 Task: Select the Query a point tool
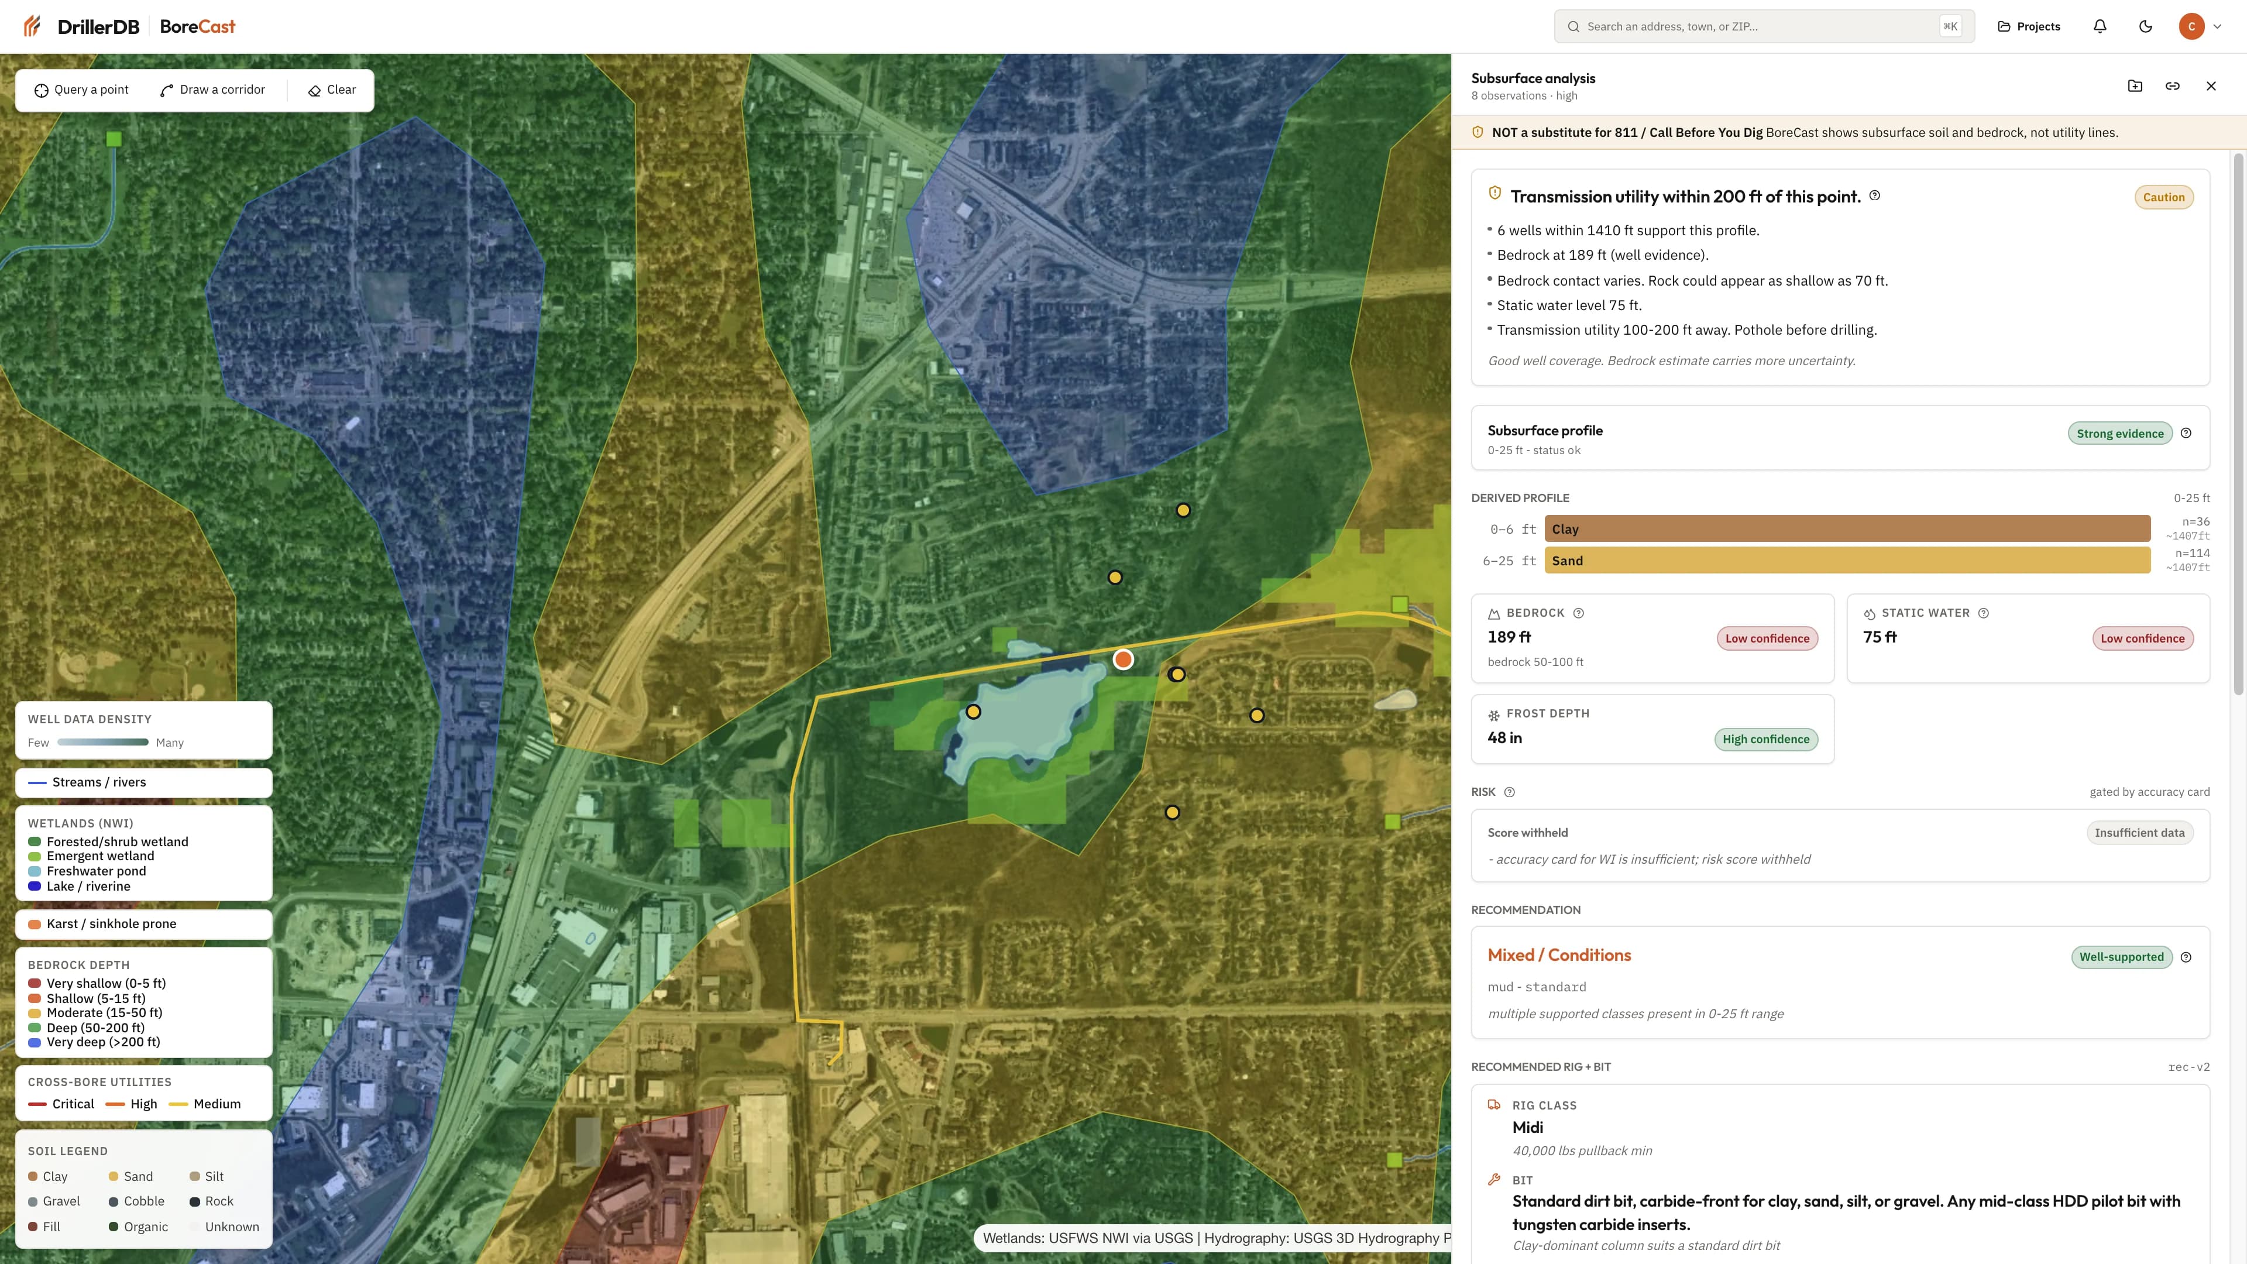tap(81, 90)
